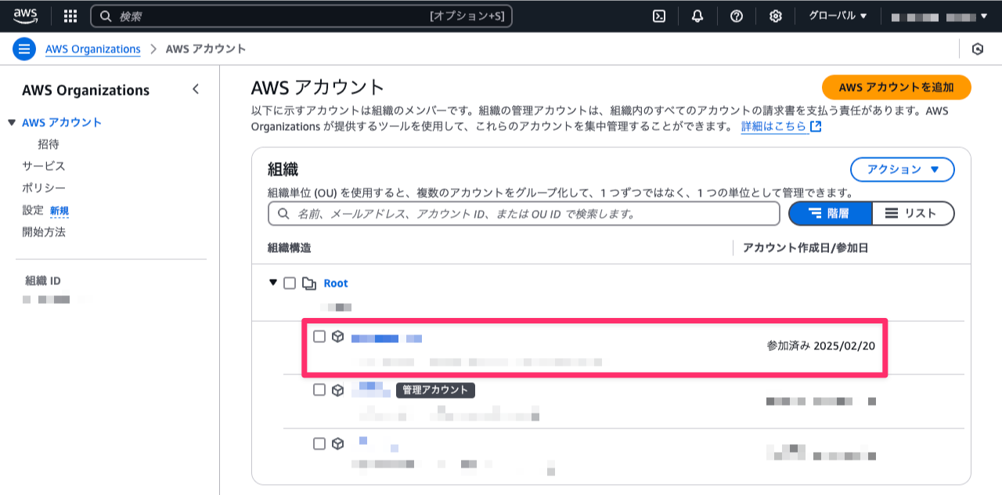Image resolution: width=1002 pixels, height=495 pixels.
Task: Click the 参加済み 2025/02/20 text
Action: click(x=821, y=345)
